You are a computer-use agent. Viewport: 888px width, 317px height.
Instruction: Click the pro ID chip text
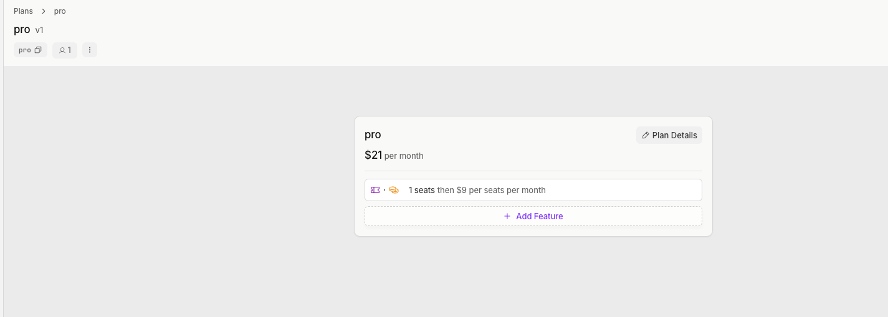pyautogui.click(x=25, y=50)
